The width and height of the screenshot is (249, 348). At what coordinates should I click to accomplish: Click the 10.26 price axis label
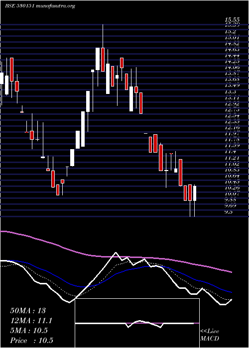232,187
